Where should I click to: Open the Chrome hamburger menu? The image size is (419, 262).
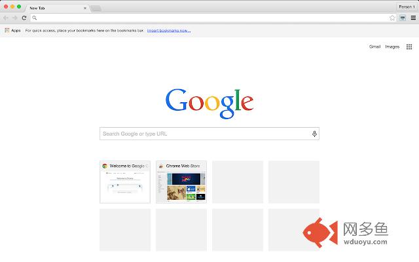click(413, 18)
